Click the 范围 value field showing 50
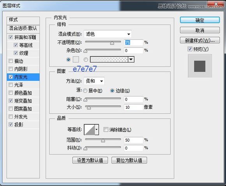Viewport: 226px width, 186px height. (x=134, y=140)
